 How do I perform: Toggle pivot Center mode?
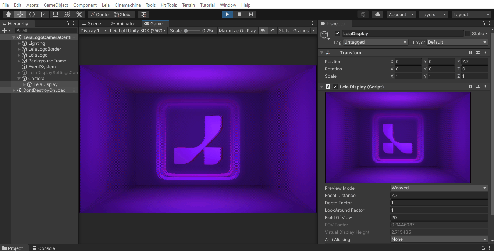pos(100,14)
